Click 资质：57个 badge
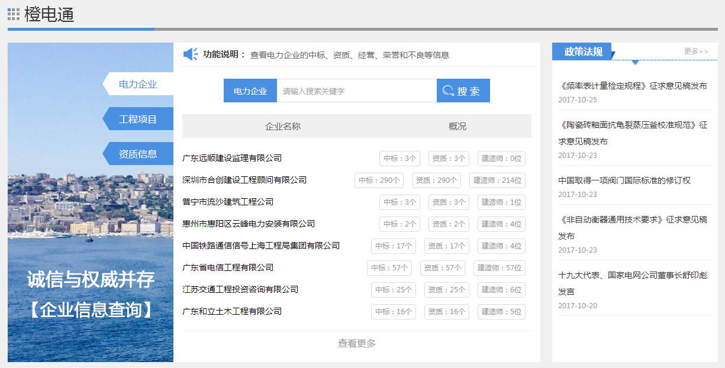This screenshot has width=725, height=368. tap(442, 268)
